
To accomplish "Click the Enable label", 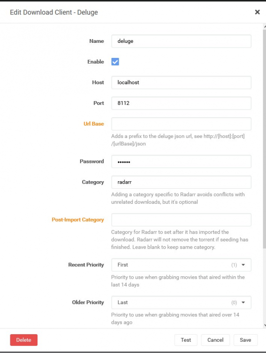I will (96, 62).
